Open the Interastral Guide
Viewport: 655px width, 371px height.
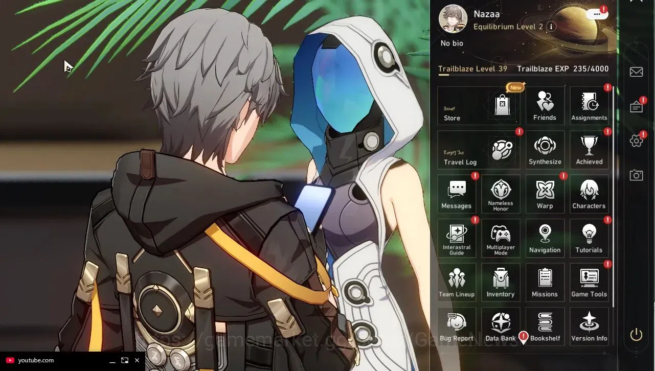point(457,238)
